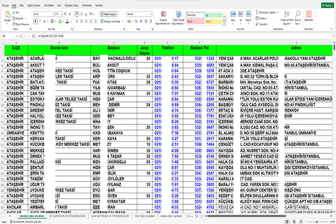The height and width of the screenshot is (224, 336).
Task: Toggle underline A formatting
Action: coord(45,21)
